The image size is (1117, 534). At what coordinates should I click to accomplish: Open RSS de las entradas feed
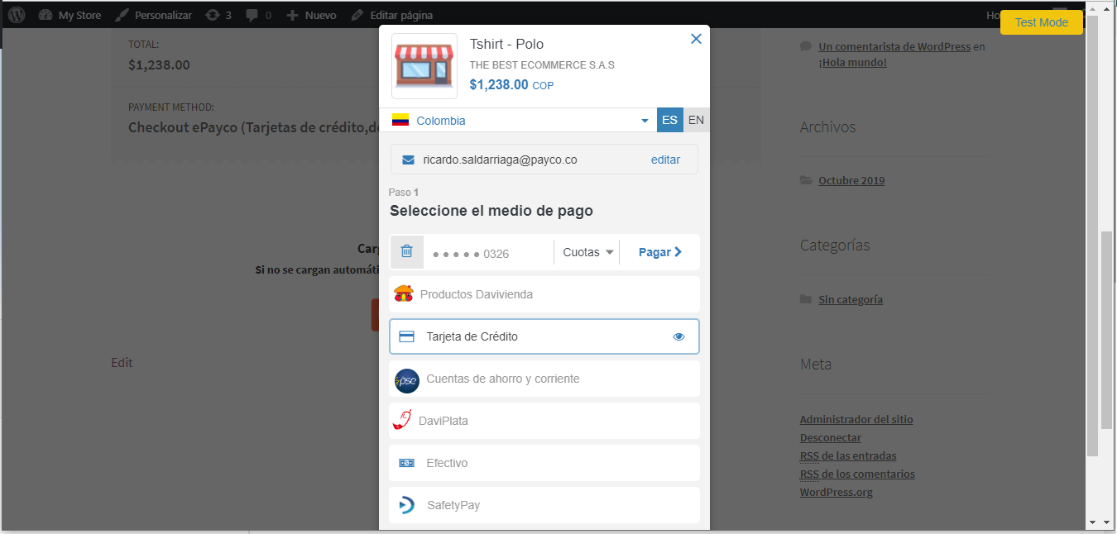[848, 455]
